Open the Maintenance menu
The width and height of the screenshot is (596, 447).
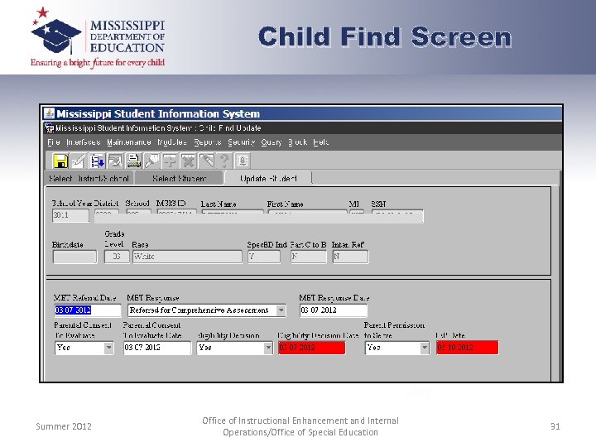pos(129,142)
